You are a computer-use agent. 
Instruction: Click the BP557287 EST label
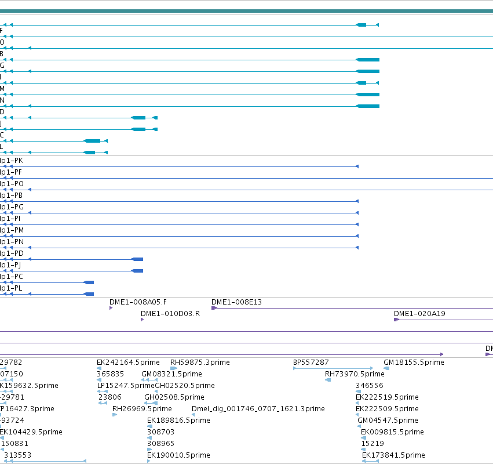[x=311, y=362]
